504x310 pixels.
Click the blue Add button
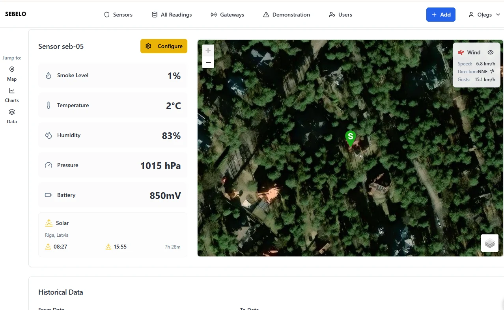click(x=441, y=15)
